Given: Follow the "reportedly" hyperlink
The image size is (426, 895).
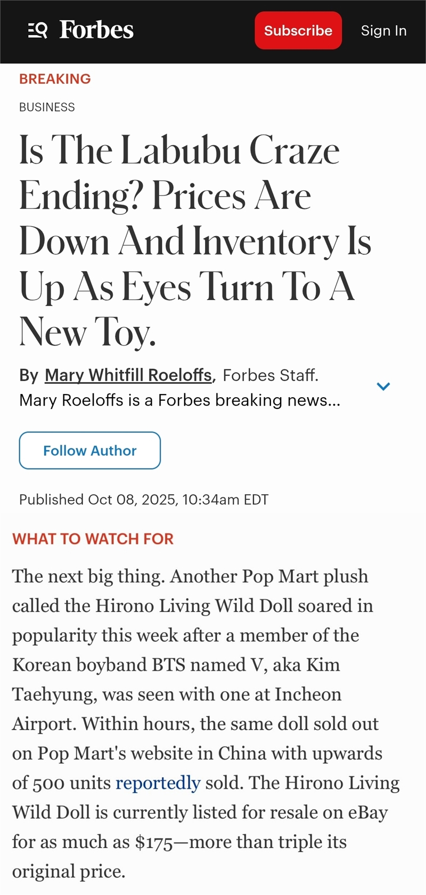Looking at the screenshot, I should click(x=158, y=783).
